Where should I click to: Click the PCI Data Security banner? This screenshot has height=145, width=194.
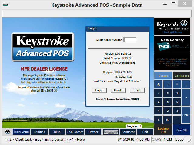click(172, 44)
